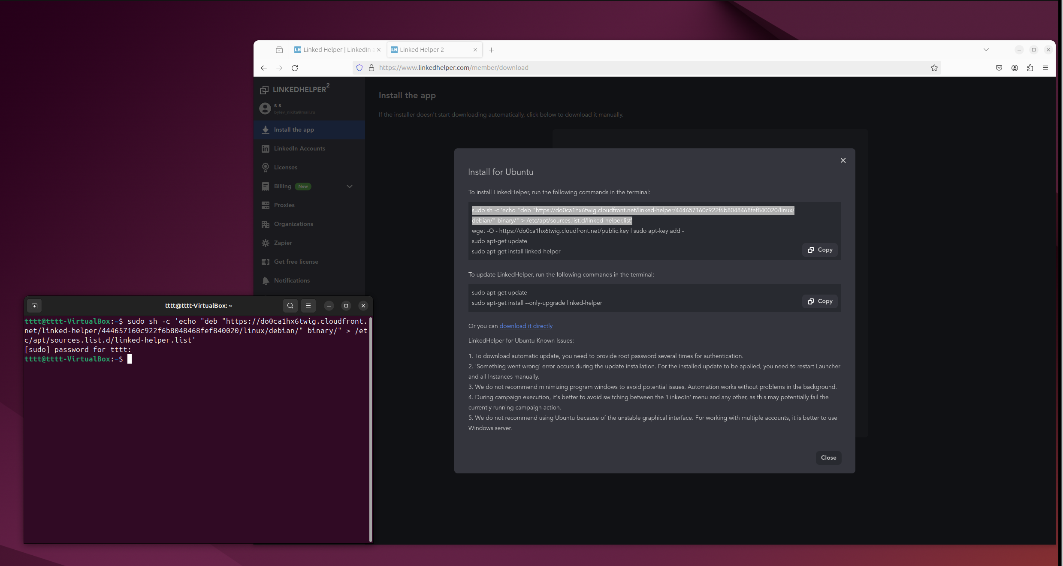Open Firefox recent browsing view icon
1063x566 pixels.
click(279, 50)
